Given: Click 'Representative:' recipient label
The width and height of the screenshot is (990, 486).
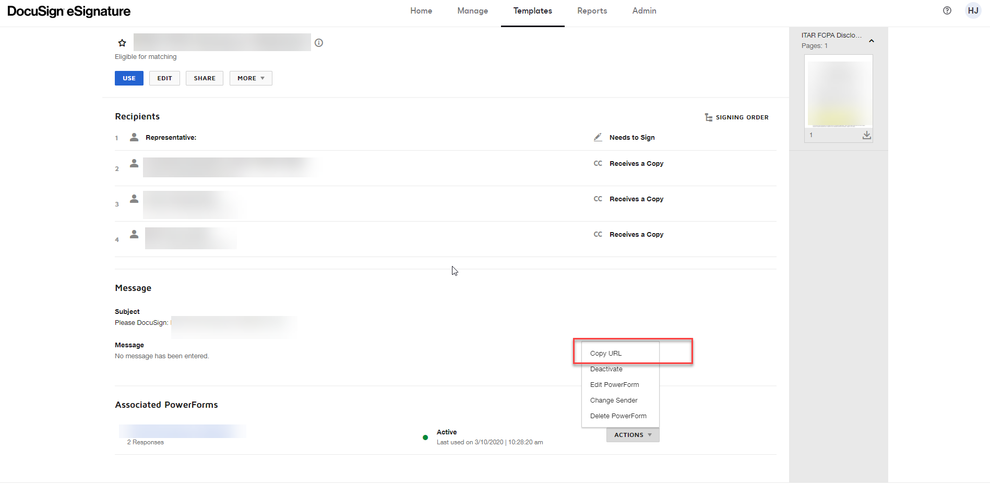Looking at the screenshot, I should click(171, 138).
